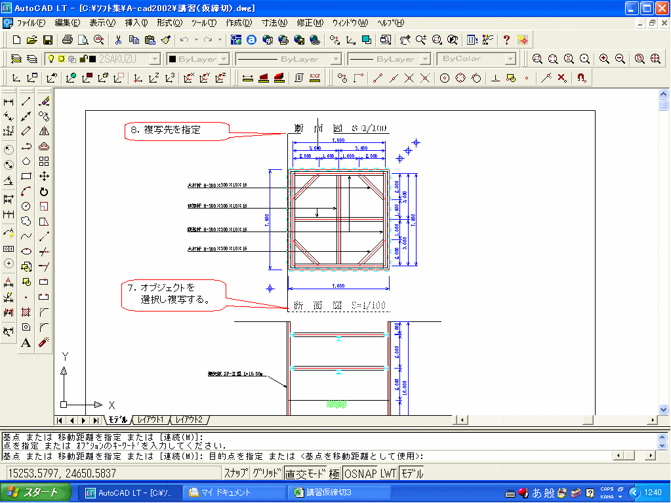Create a new drawing with the New icon
Viewport: 671px width, 503px height.
(x=16, y=40)
